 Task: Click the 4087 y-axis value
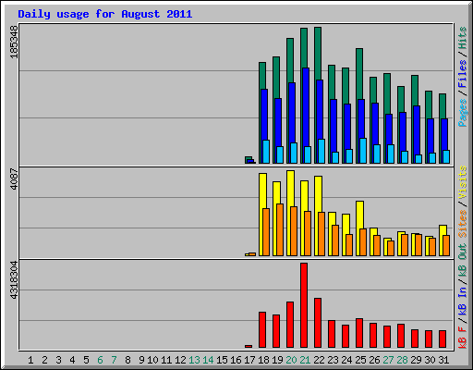click(x=14, y=179)
